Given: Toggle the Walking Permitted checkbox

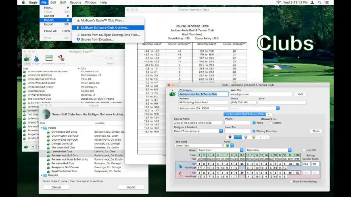Looking at the screenshot, I should [x=254, y=131].
